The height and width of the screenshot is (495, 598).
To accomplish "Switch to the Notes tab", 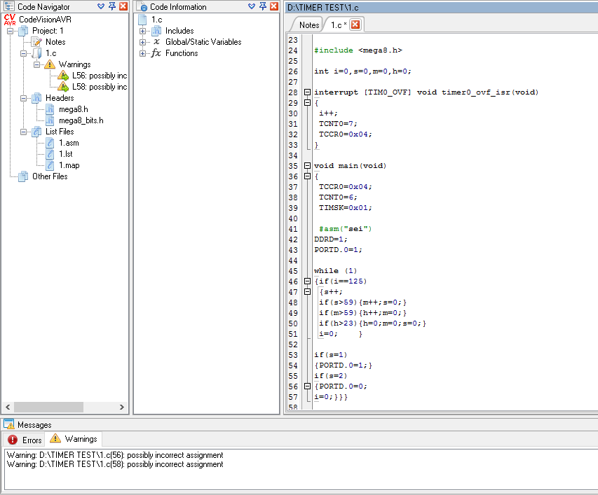I will [308, 25].
